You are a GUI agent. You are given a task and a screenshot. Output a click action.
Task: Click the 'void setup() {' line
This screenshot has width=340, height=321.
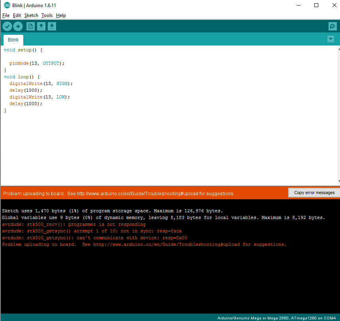click(x=23, y=50)
